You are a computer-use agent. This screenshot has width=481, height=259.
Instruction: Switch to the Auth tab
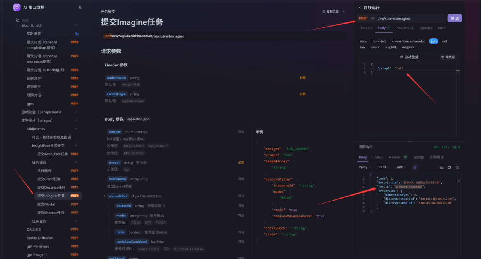(441, 28)
